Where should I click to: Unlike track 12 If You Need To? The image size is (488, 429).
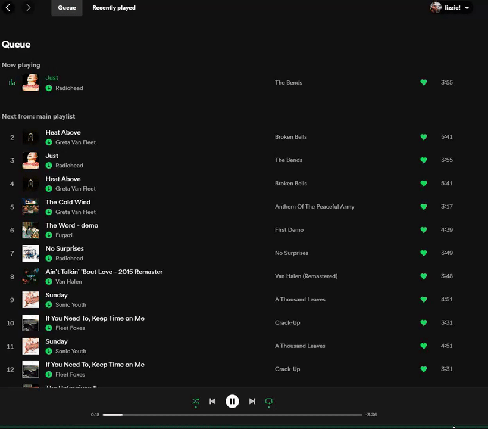pyautogui.click(x=424, y=369)
